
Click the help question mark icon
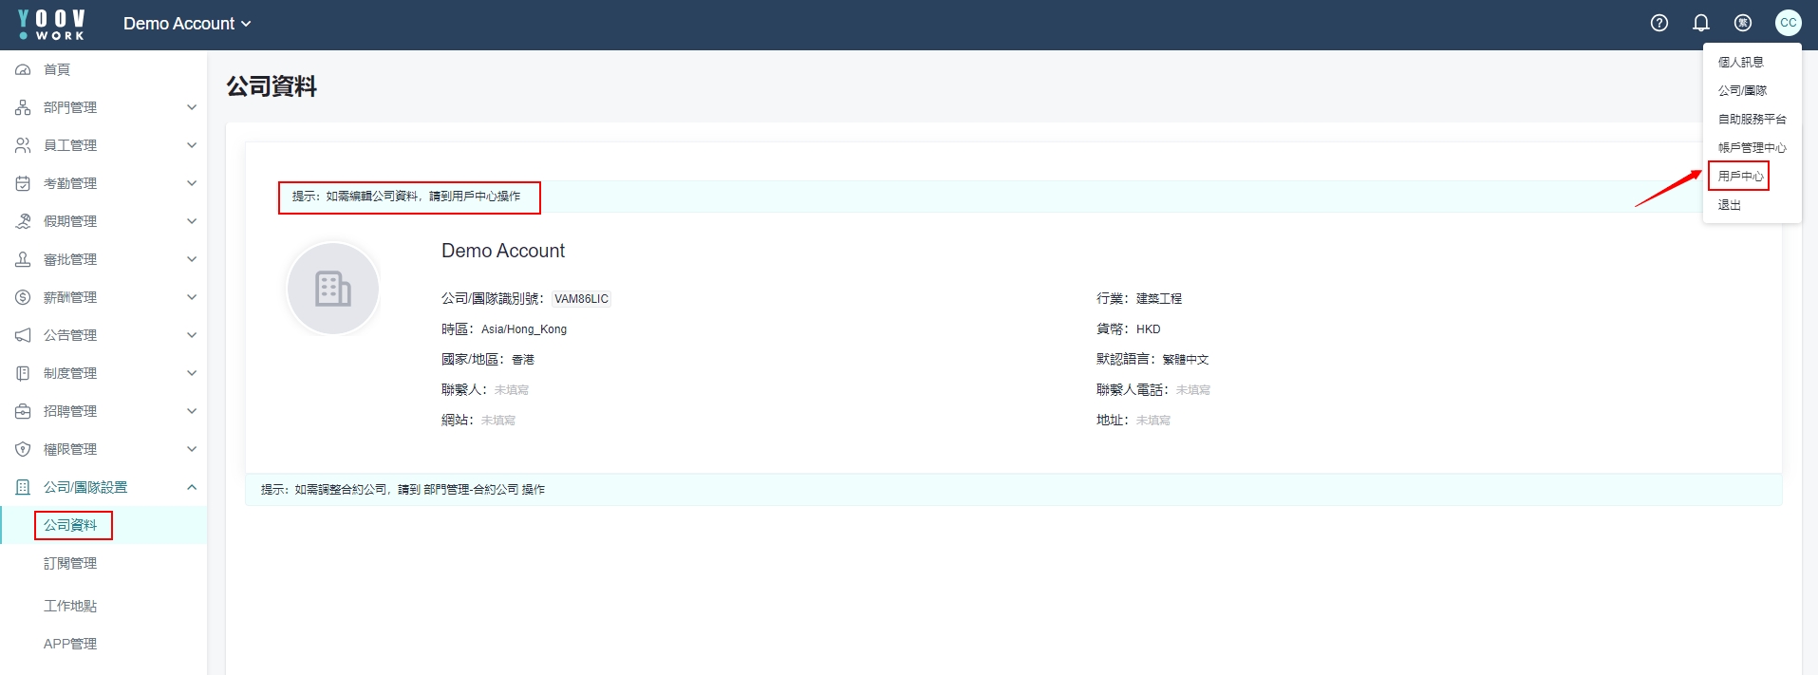point(1659,24)
